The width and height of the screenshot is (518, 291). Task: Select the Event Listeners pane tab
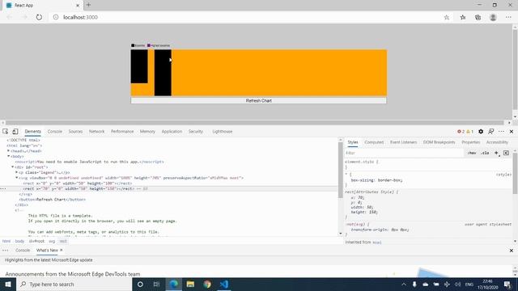[403, 142]
